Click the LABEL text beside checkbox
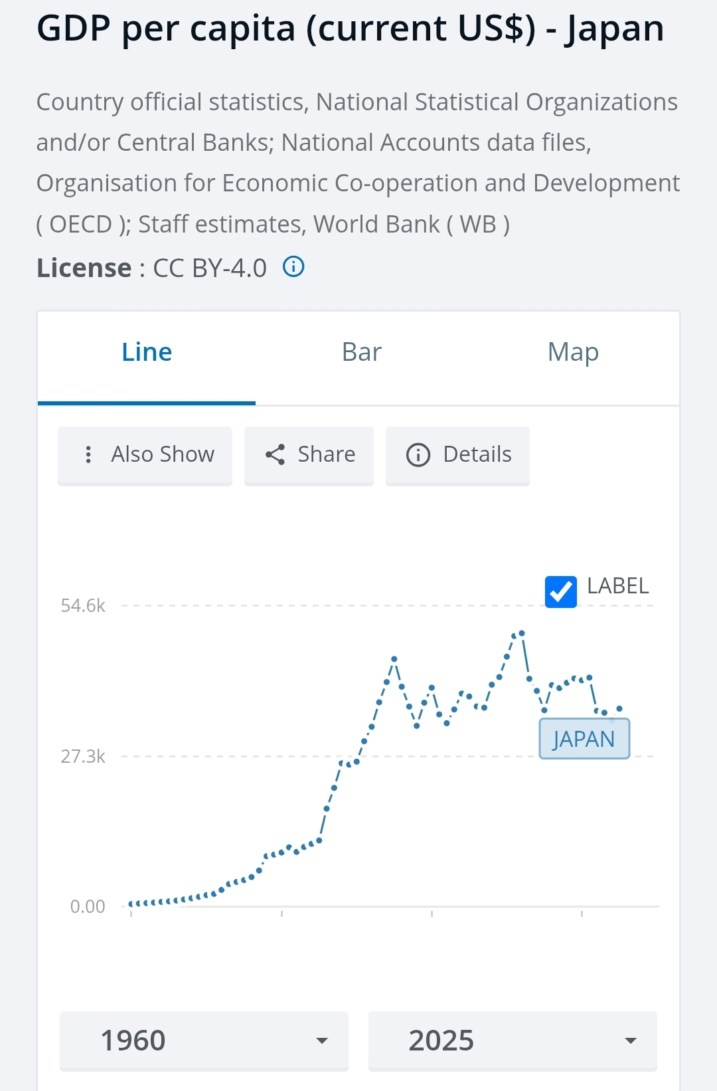The height and width of the screenshot is (1091, 717). 618,586
